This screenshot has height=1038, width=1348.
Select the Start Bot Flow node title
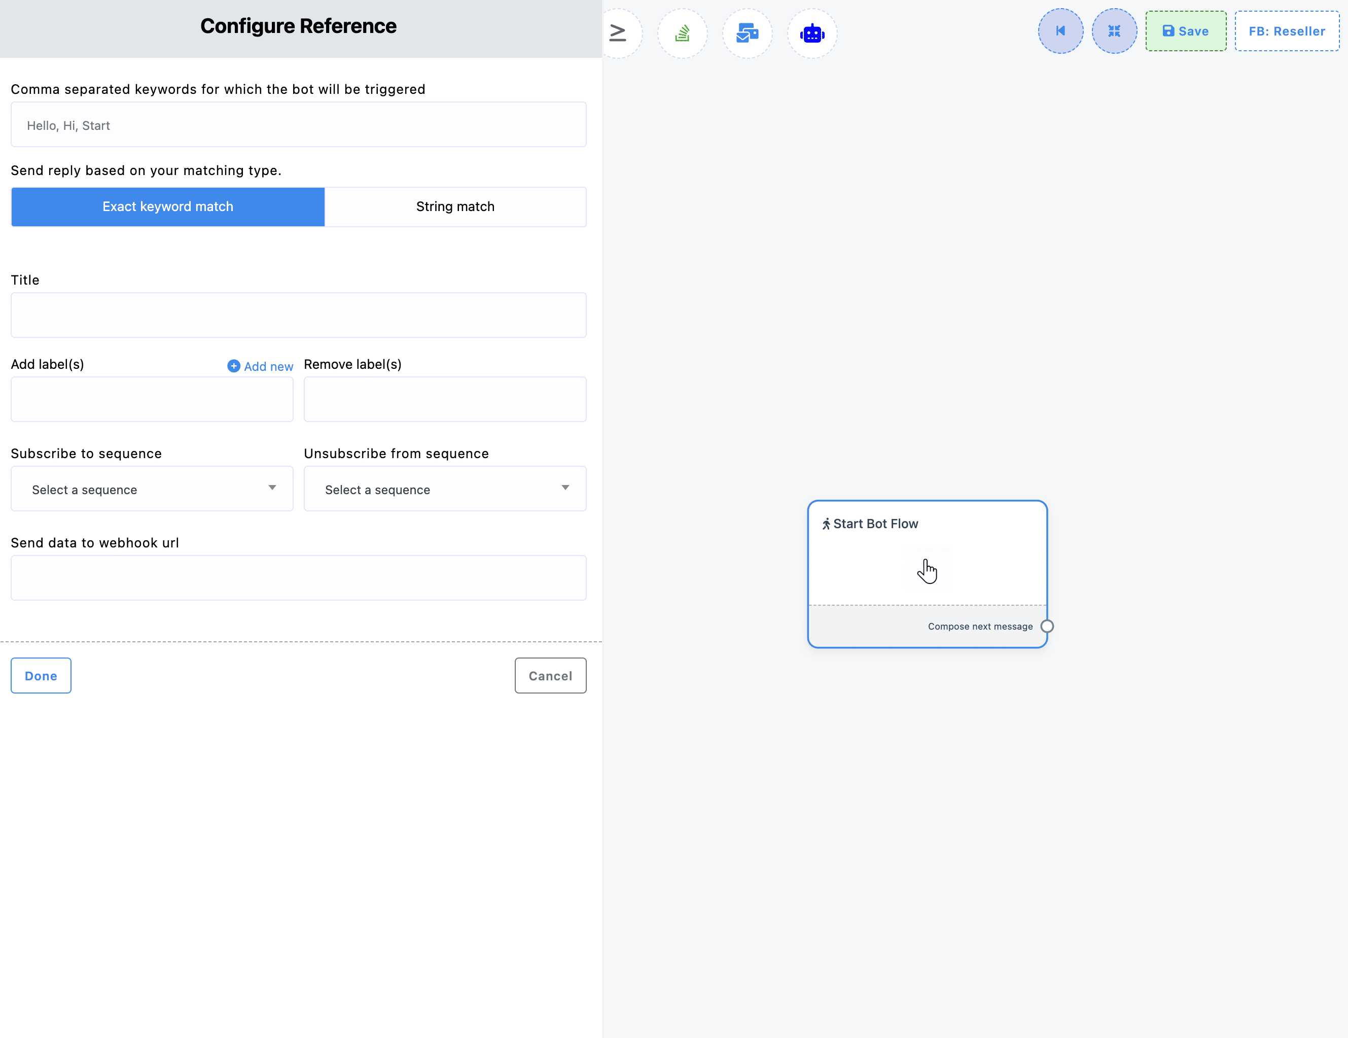click(x=875, y=524)
